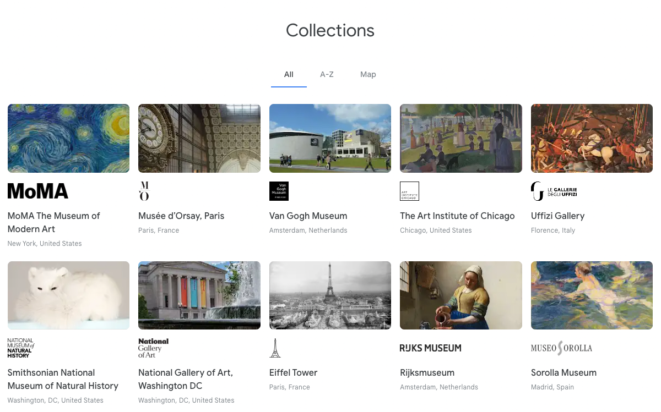Click the Chicago, United States location text
This screenshot has height=412, width=661.
[436, 230]
